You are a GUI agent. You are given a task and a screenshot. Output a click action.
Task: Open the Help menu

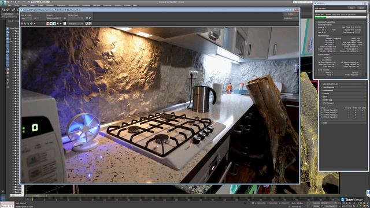[135, 5]
